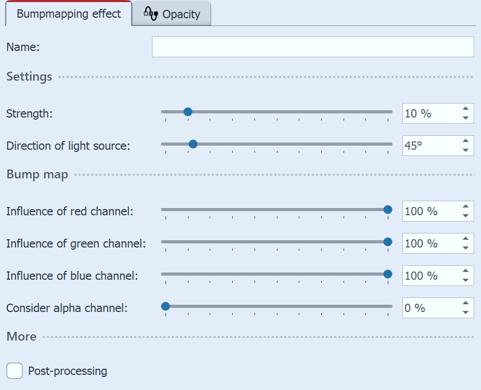The image size is (481, 390).
Task: Click the Direction of light source slider handle
Action: tap(193, 144)
